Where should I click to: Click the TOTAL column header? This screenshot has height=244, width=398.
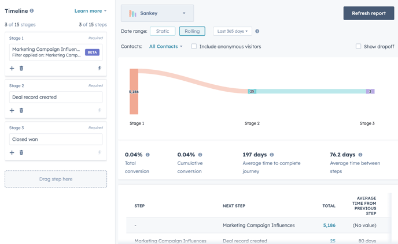pyautogui.click(x=329, y=206)
